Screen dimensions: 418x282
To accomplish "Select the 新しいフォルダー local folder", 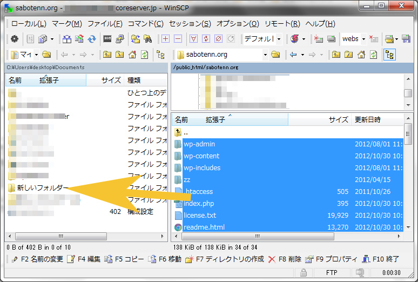I will tap(42, 188).
